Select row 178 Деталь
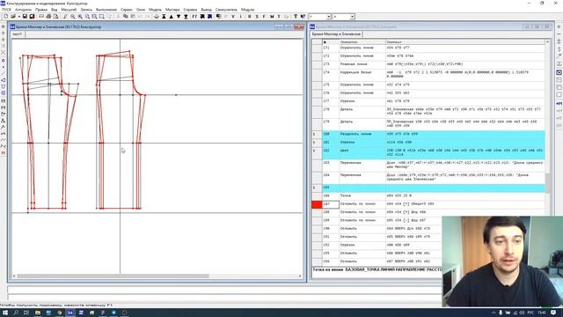 point(428,112)
